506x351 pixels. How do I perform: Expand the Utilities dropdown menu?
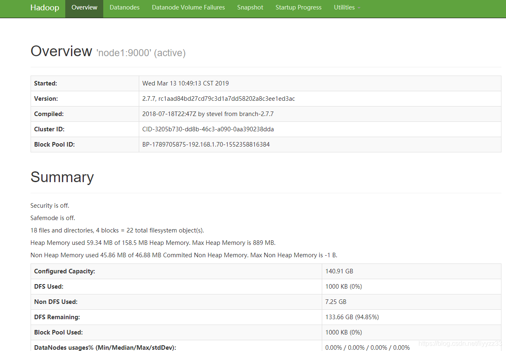[347, 7]
